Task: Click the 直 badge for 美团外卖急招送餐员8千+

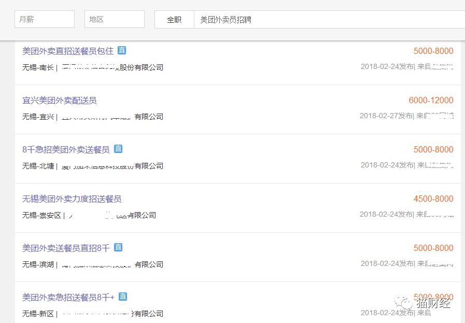Action: point(123,297)
